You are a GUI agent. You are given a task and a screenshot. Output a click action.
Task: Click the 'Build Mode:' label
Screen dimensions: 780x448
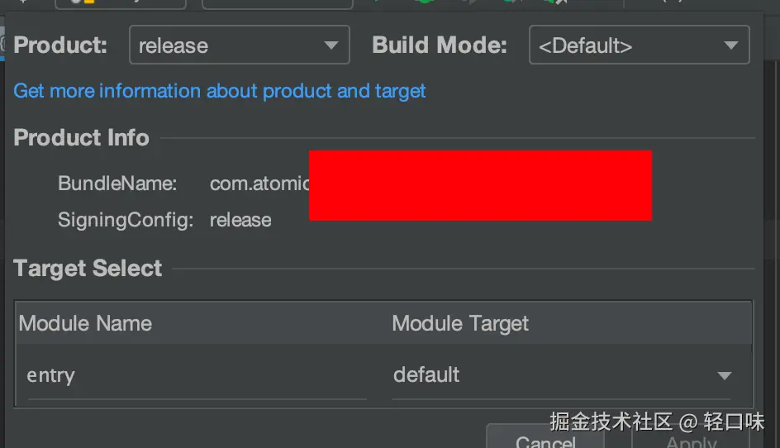pyautogui.click(x=440, y=45)
